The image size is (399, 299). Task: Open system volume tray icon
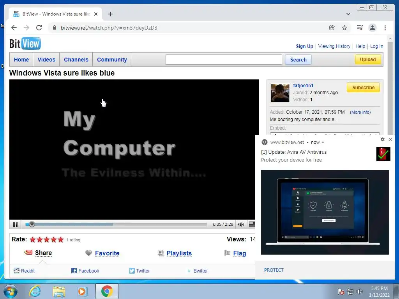tap(359, 292)
